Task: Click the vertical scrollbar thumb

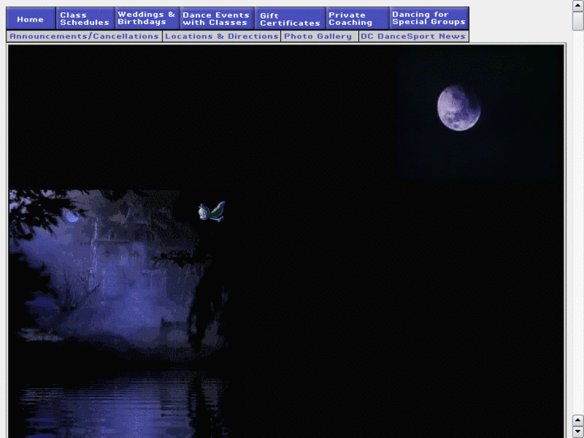Action: [578, 21]
